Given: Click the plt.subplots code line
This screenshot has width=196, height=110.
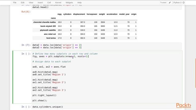Looking at the screenshot, I should click(61, 56).
